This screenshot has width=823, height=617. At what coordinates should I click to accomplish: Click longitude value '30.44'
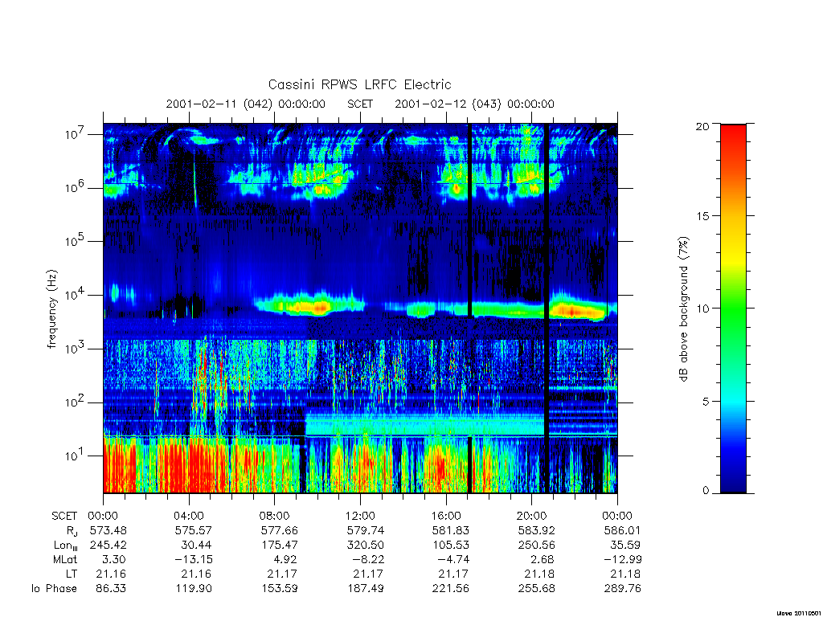196,545
